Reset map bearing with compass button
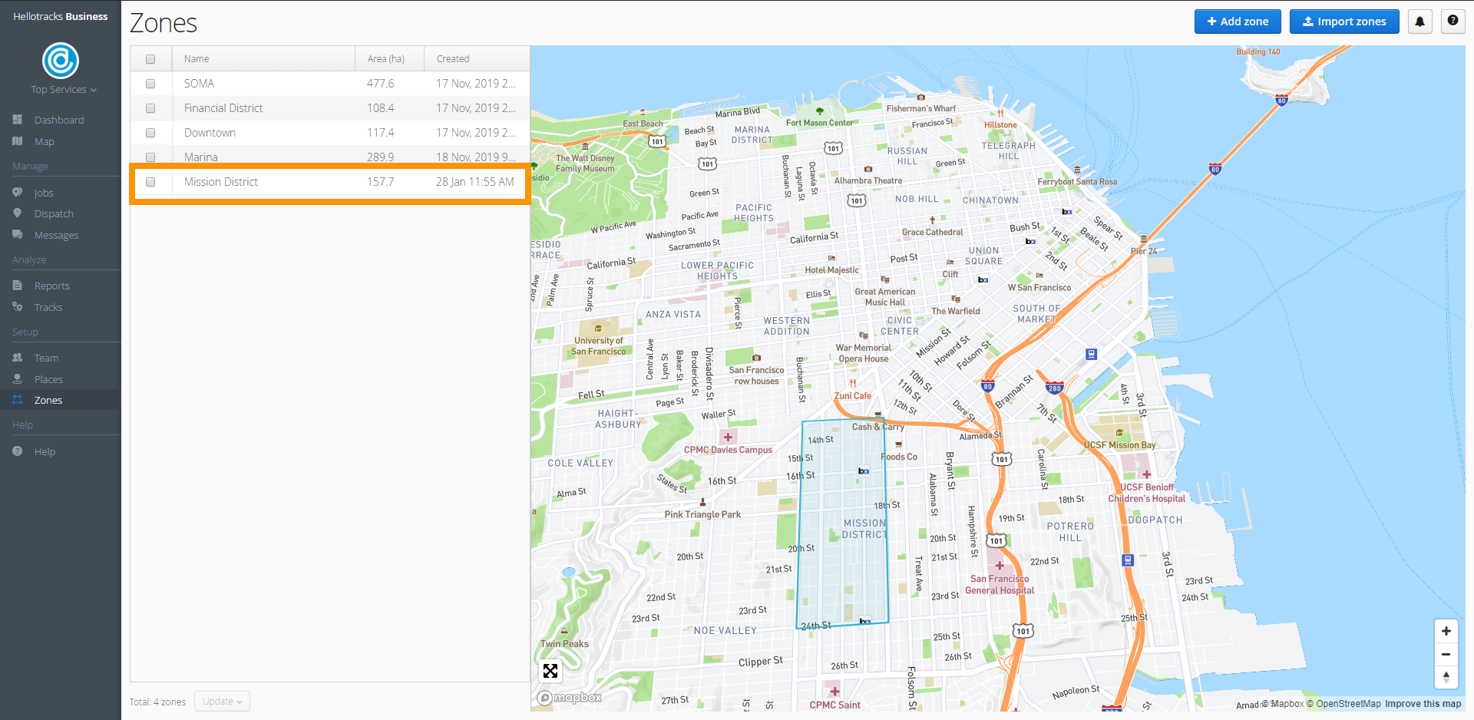The image size is (1474, 720). (1446, 677)
